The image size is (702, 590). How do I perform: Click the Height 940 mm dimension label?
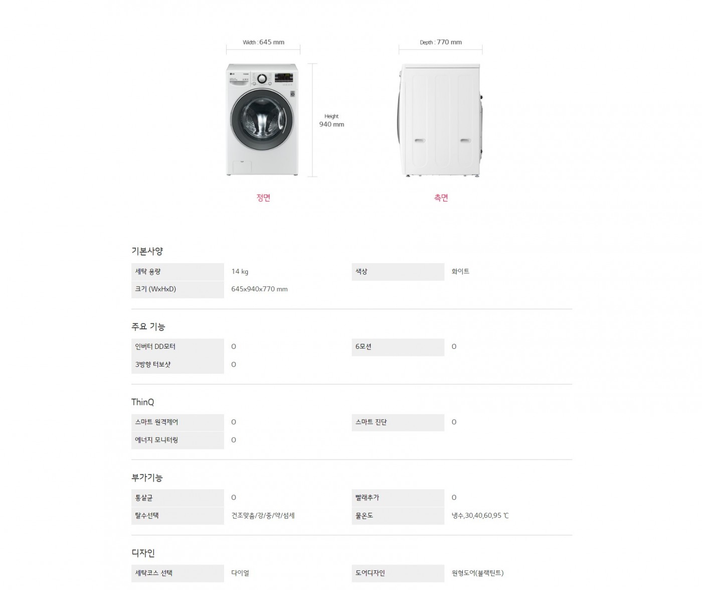pos(331,120)
